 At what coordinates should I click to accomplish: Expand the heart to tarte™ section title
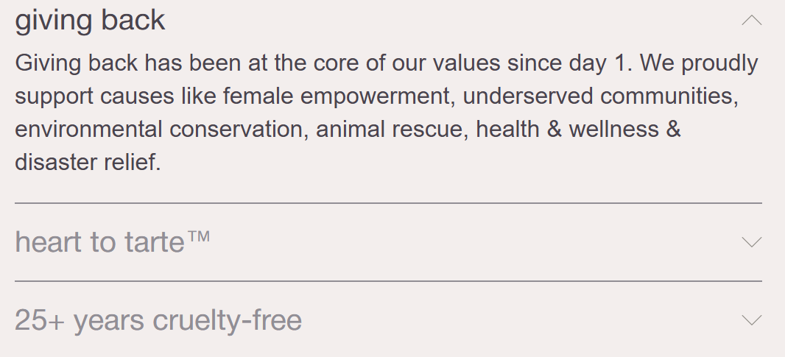(x=99, y=241)
